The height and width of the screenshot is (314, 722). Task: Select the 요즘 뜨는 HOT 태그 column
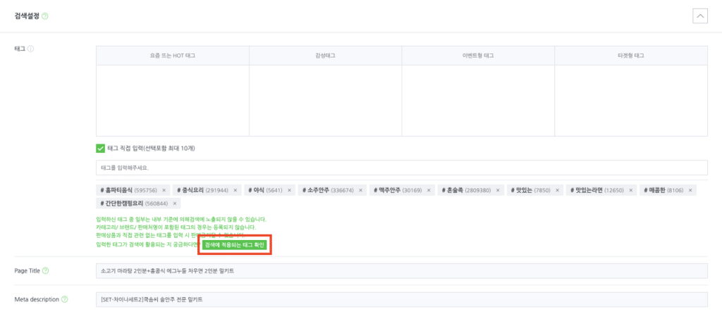[x=173, y=56]
